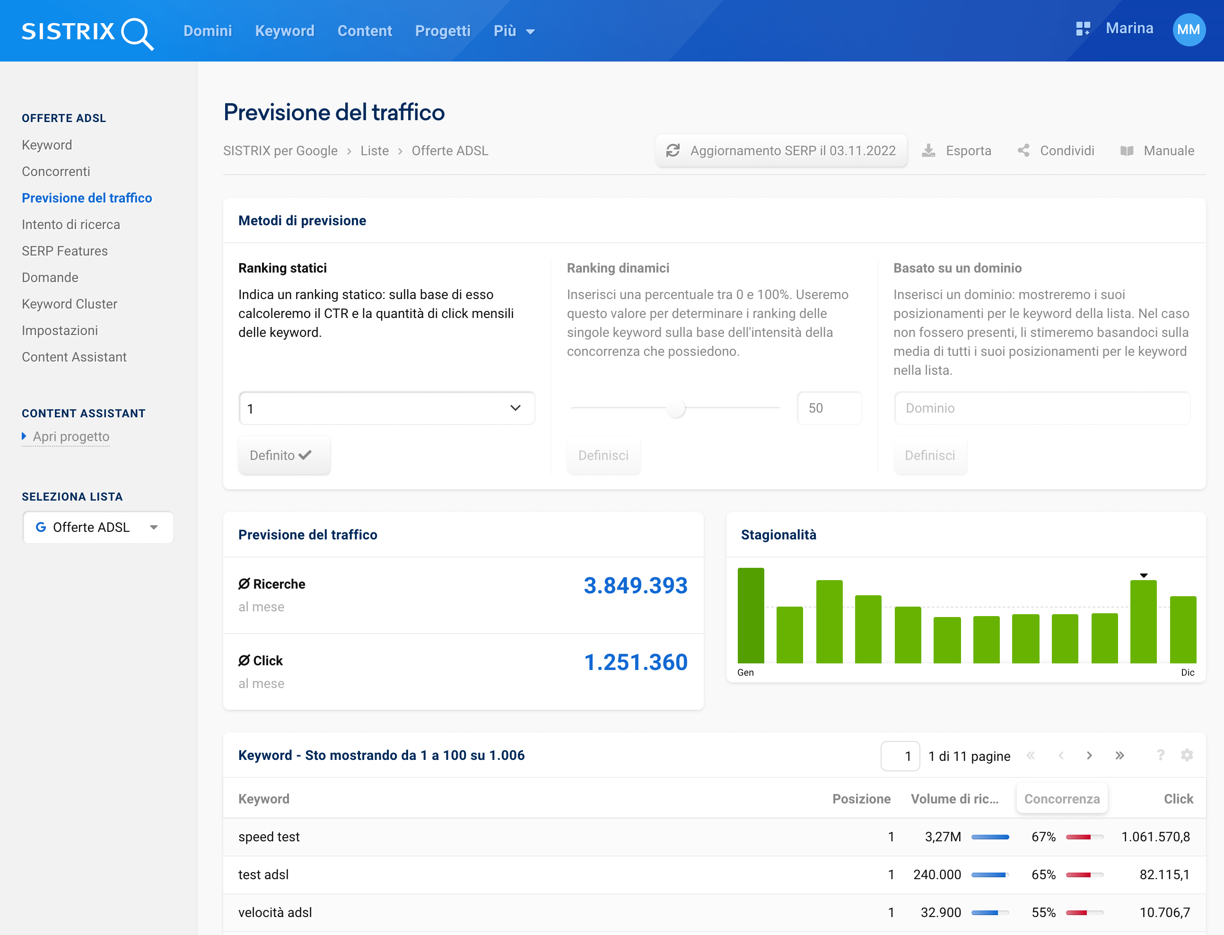Sort by the Click column header
The height and width of the screenshot is (935, 1224).
tap(1179, 799)
